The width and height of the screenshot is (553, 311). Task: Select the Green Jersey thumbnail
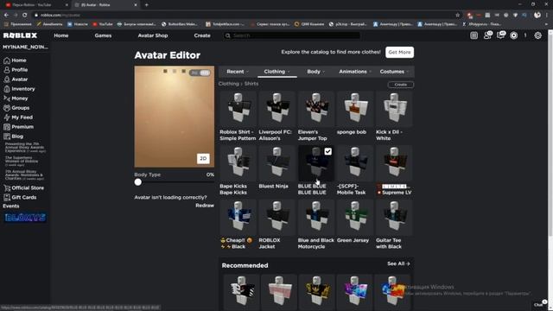pos(355,218)
